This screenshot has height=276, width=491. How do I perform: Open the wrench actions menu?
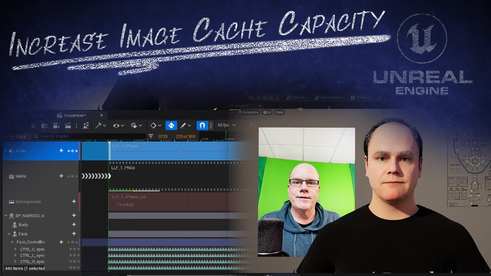[101, 125]
